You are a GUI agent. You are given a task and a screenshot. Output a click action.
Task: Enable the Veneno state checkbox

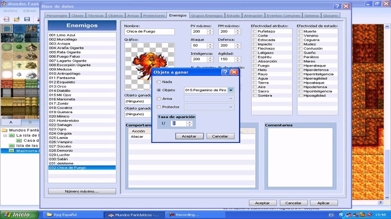(x=301, y=36)
